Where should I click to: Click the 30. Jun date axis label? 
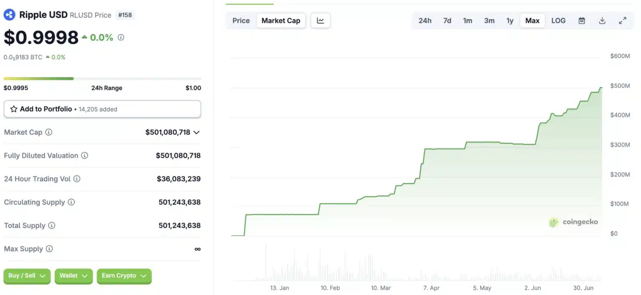coord(583,288)
